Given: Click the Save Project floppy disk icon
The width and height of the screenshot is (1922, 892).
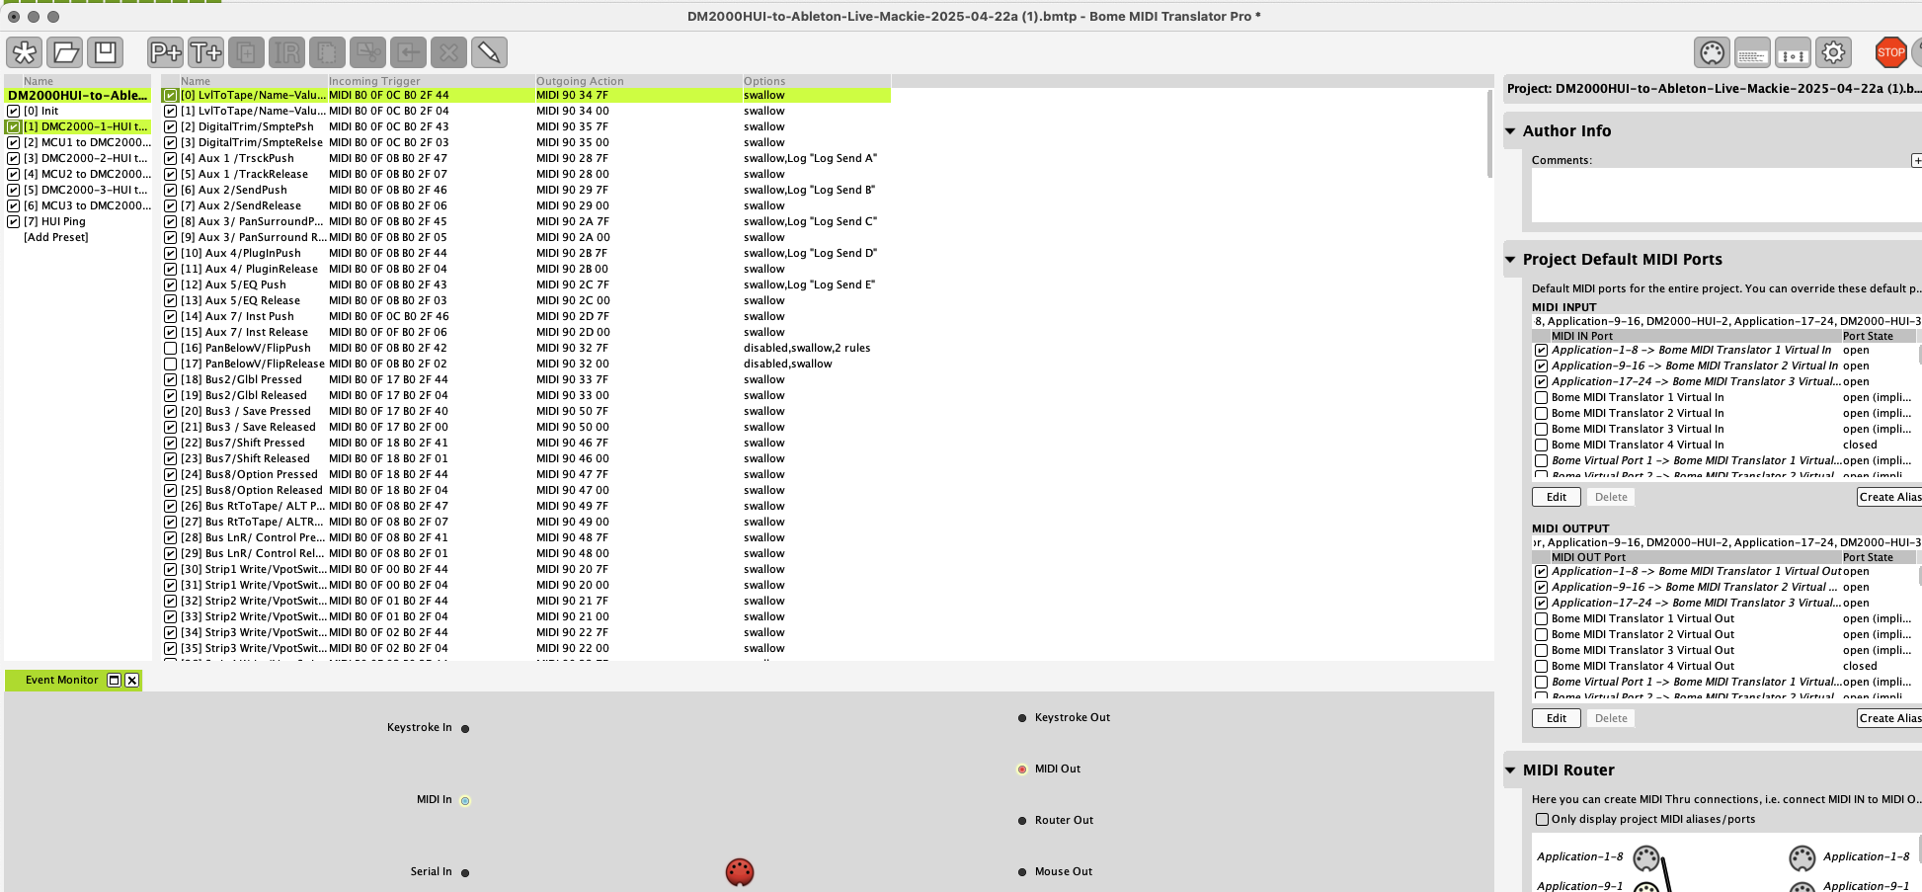Looking at the screenshot, I should (106, 52).
